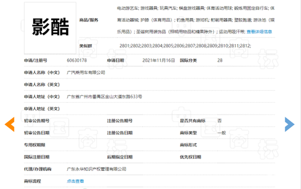Go to previous trademark with orange arrow
301x189 pixels.
click(10, 124)
